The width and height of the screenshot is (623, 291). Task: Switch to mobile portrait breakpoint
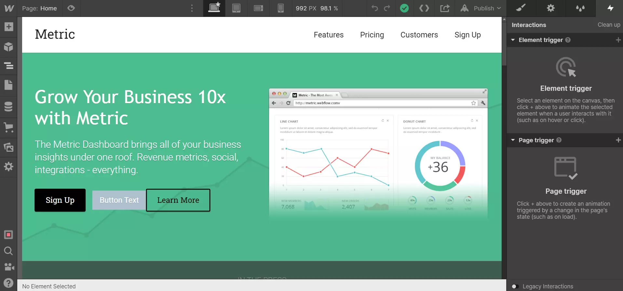pyautogui.click(x=280, y=8)
